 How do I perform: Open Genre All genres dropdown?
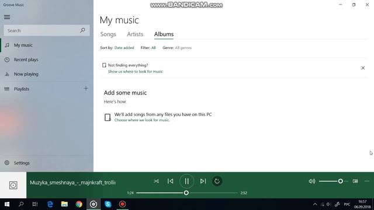(183, 48)
